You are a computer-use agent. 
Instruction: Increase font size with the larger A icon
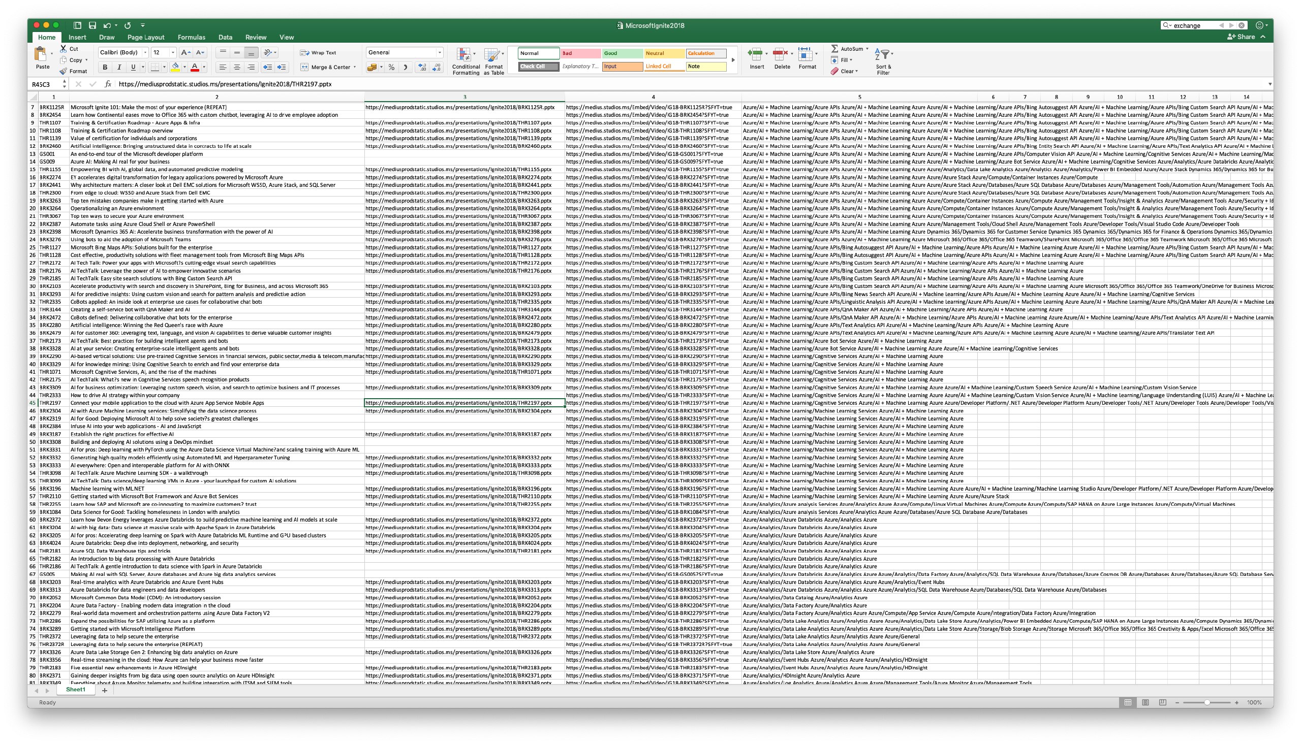(186, 52)
